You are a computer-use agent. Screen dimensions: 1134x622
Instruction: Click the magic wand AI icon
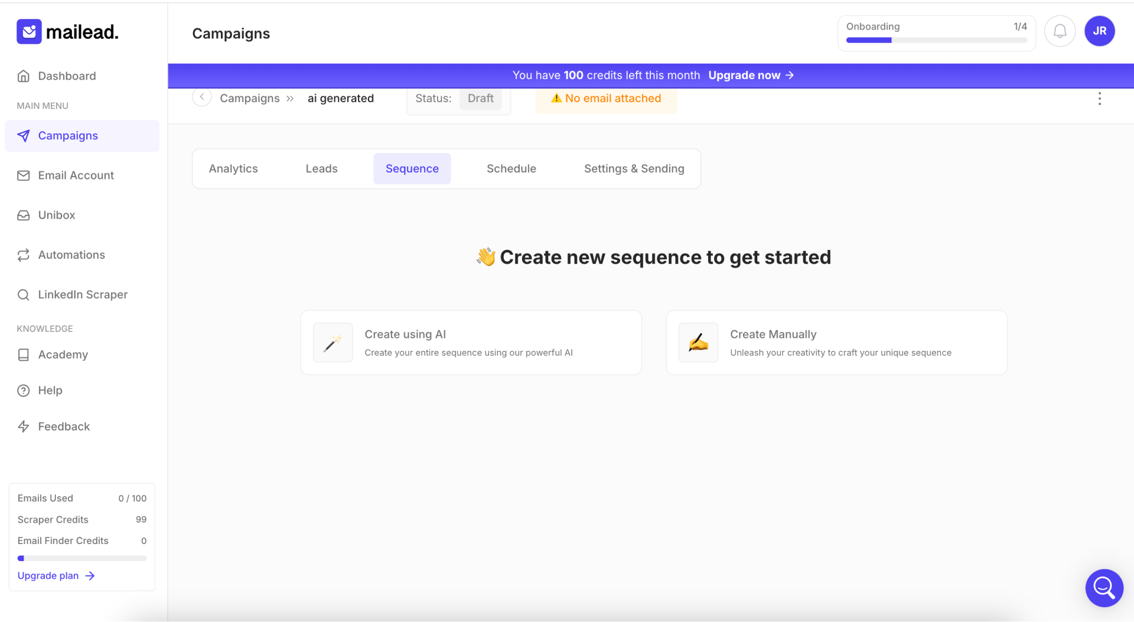pyautogui.click(x=333, y=343)
